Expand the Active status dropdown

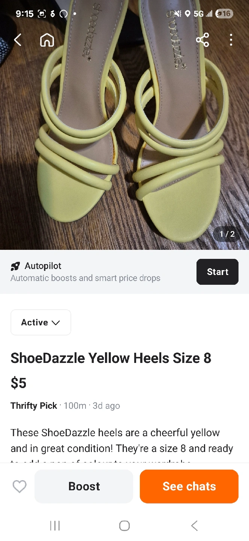[41, 322]
